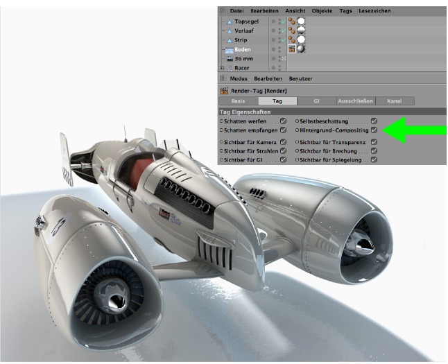This screenshot has height=364, width=448.
Task: Switch to the Ausschließen tab
Action: coord(356,101)
